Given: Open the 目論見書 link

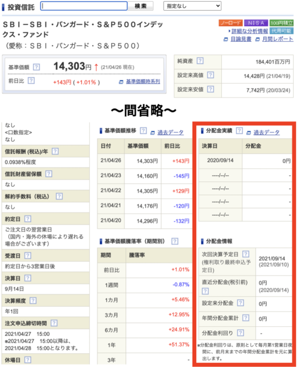Looking at the screenshot, I should [241, 39].
